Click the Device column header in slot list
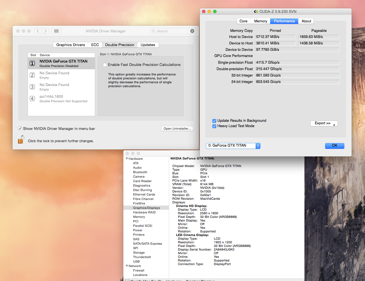Image resolution: width=365 pixels, height=281 pixels. (45, 55)
